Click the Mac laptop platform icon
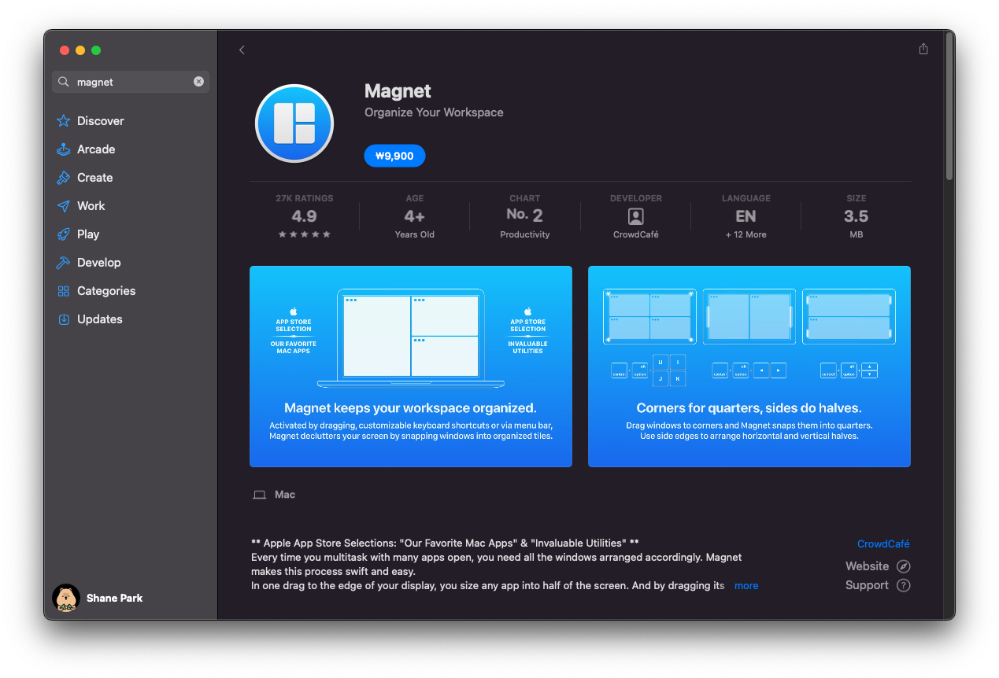 coord(259,495)
